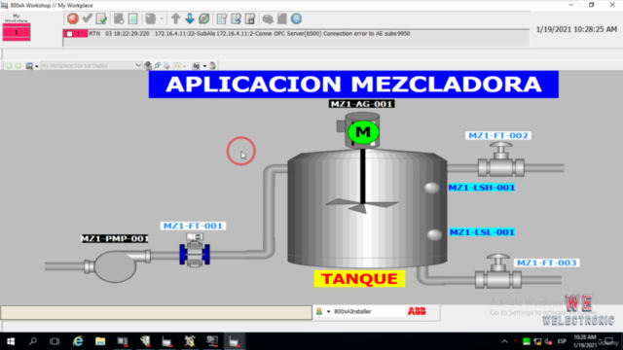
Task: Click the document with green check icon
Action: [x=101, y=18]
